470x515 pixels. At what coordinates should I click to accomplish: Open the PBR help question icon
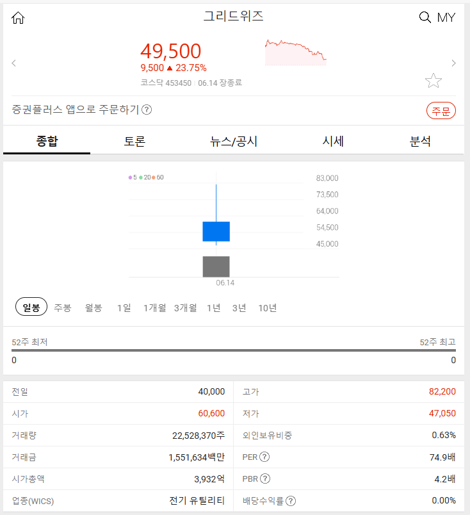coord(265,478)
